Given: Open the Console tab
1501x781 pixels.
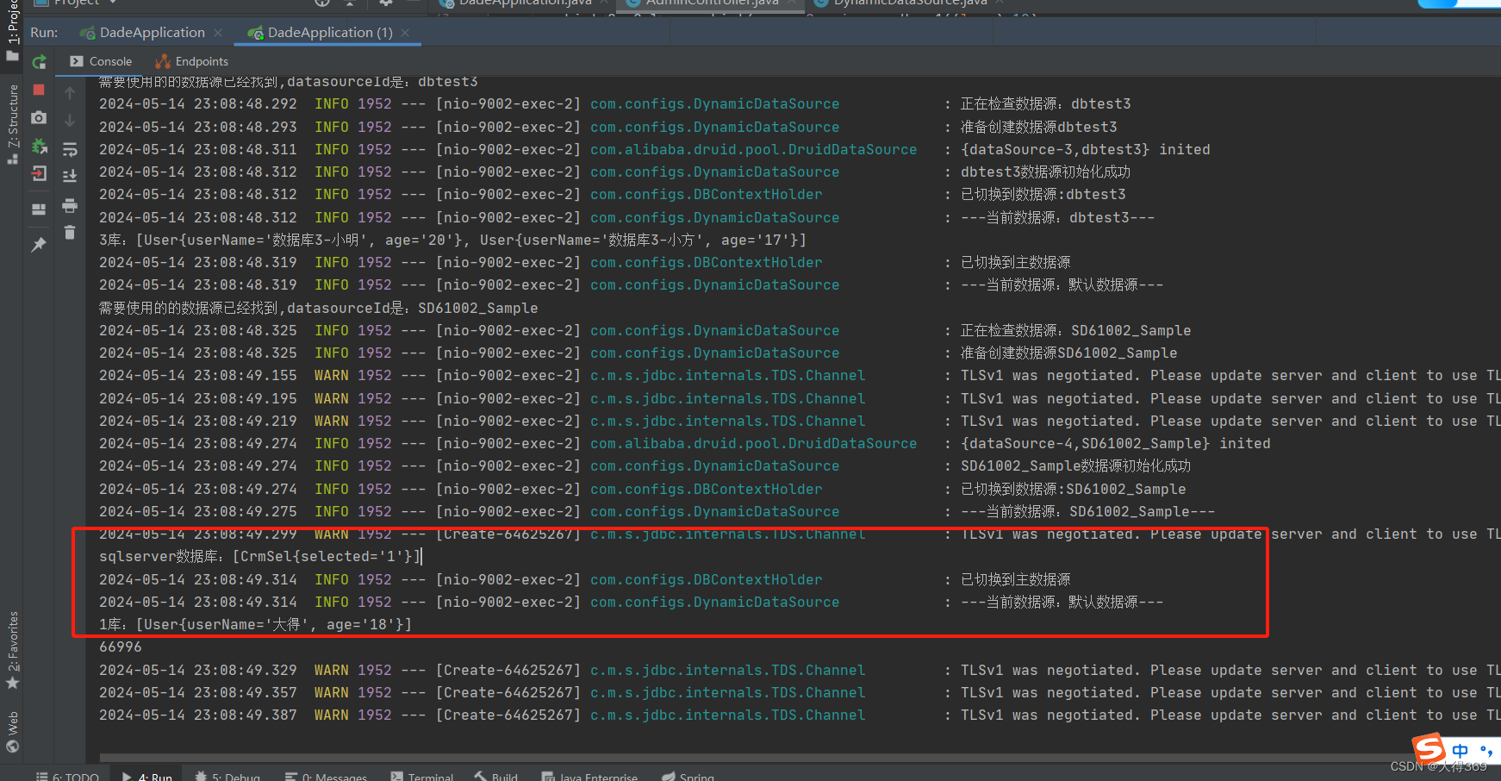Looking at the screenshot, I should tap(101, 61).
